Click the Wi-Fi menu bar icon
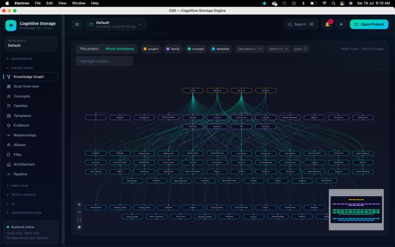The height and width of the screenshot is (247, 395). click(324, 3)
